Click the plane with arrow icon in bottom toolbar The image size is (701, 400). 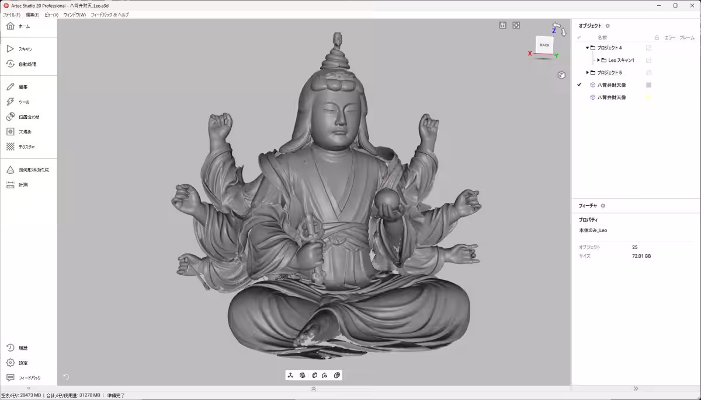(325, 375)
